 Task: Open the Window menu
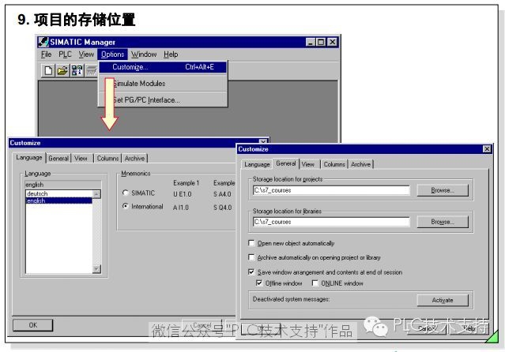144,54
